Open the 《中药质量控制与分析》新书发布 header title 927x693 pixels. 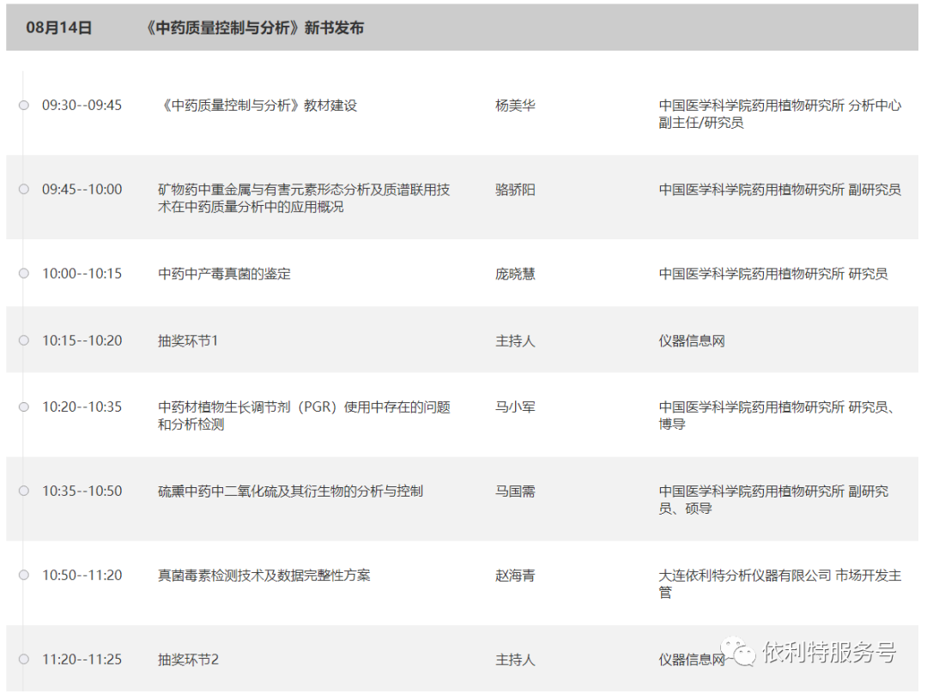pos(254,28)
